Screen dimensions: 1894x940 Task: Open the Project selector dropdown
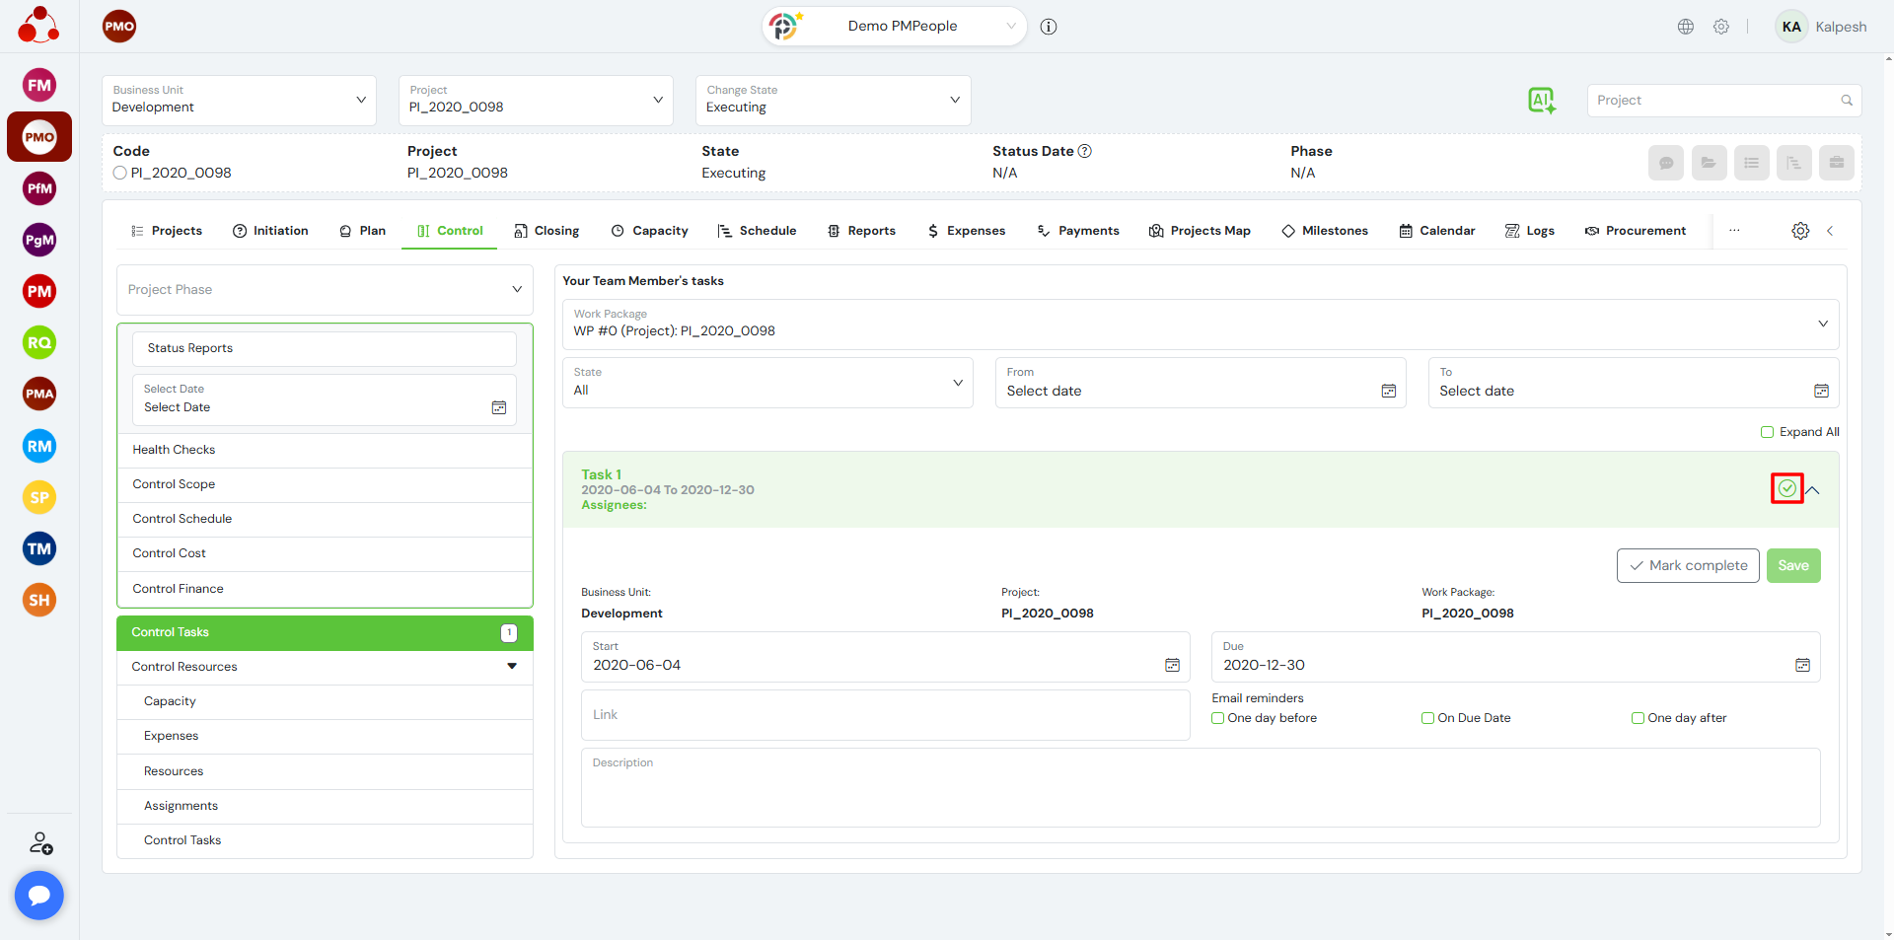coord(536,101)
